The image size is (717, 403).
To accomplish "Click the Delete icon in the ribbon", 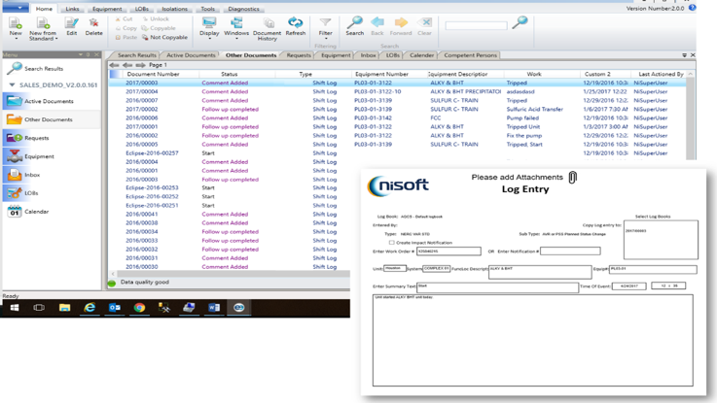I will click(x=93, y=24).
